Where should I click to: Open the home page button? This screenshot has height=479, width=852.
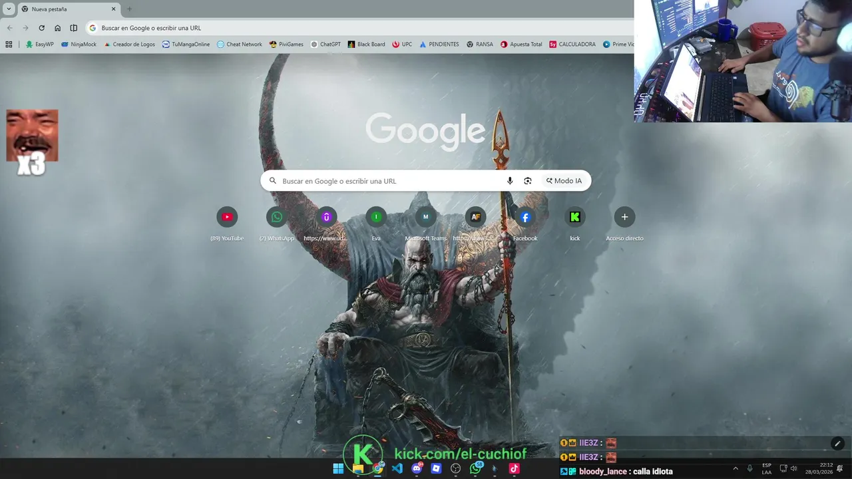pyautogui.click(x=57, y=28)
